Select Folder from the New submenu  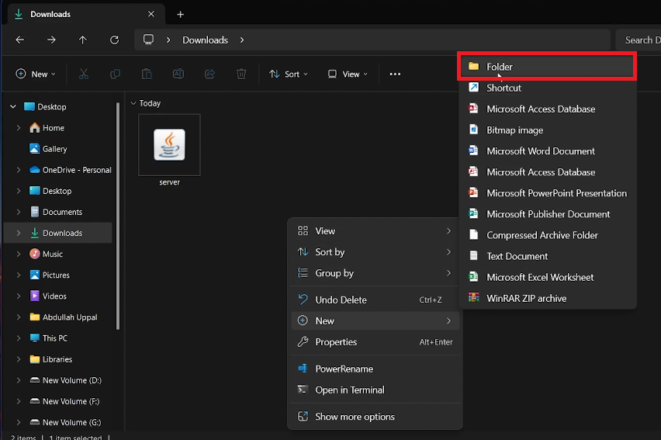point(499,67)
